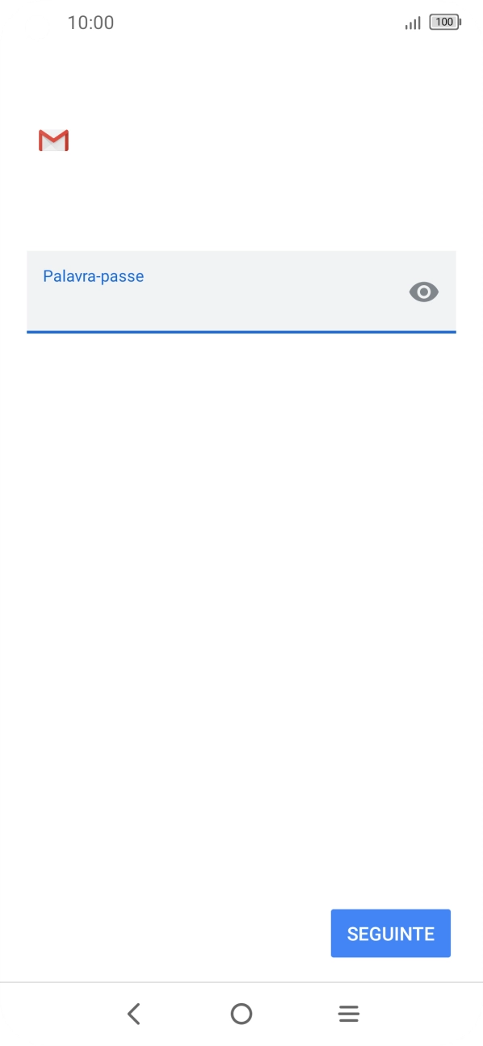Click the blue underline of password field
The image size is (483, 1046).
(241, 331)
